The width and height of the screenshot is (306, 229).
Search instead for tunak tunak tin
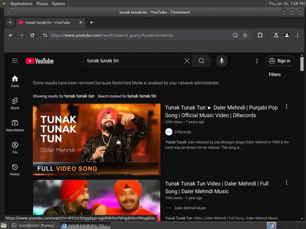coord(142,96)
